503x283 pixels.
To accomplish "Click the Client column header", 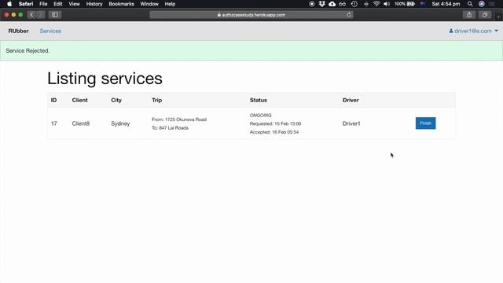I will (79, 100).
